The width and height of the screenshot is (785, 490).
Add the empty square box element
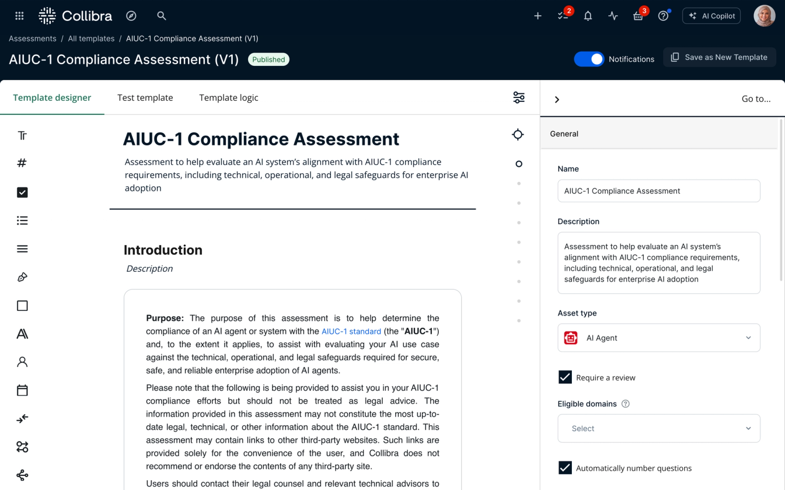(22, 305)
